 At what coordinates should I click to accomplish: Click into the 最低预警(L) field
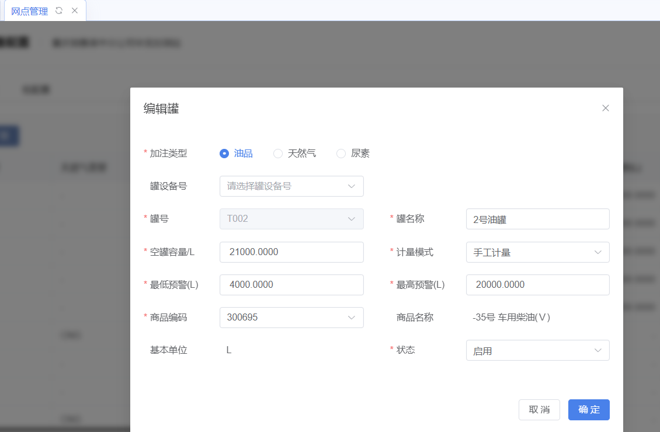[x=291, y=285]
